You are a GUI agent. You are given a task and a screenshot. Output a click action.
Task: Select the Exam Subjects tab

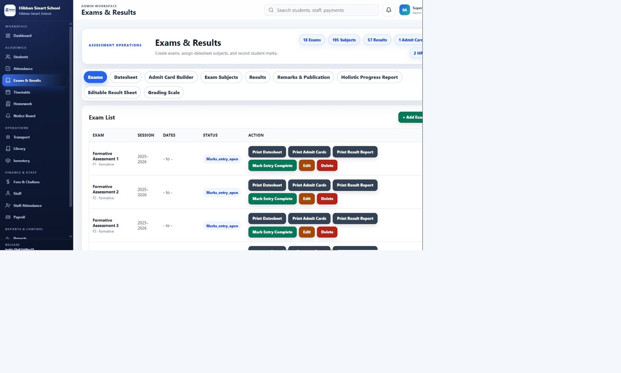221,77
